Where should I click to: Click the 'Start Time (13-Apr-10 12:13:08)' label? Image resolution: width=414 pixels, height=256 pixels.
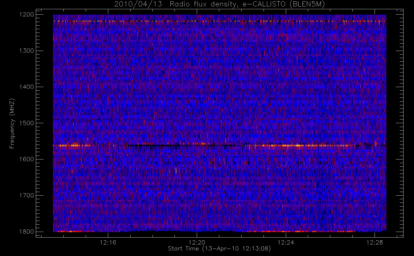[x=219, y=249]
